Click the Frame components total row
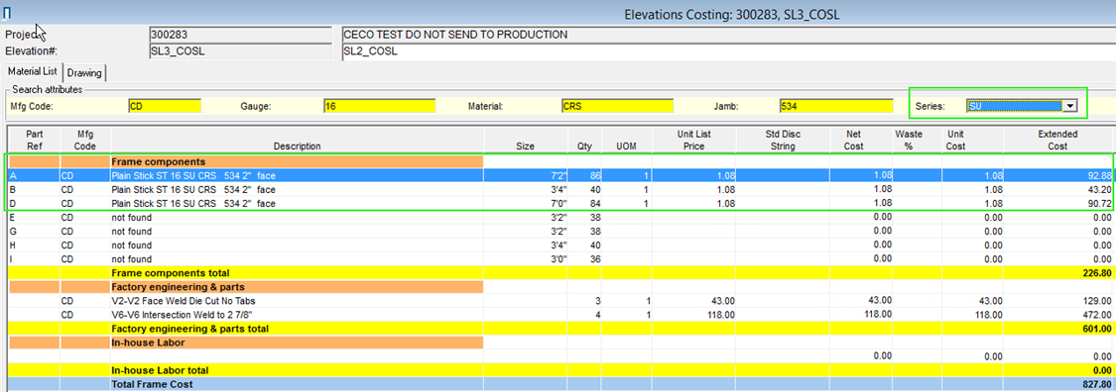 (x=559, y=272)
